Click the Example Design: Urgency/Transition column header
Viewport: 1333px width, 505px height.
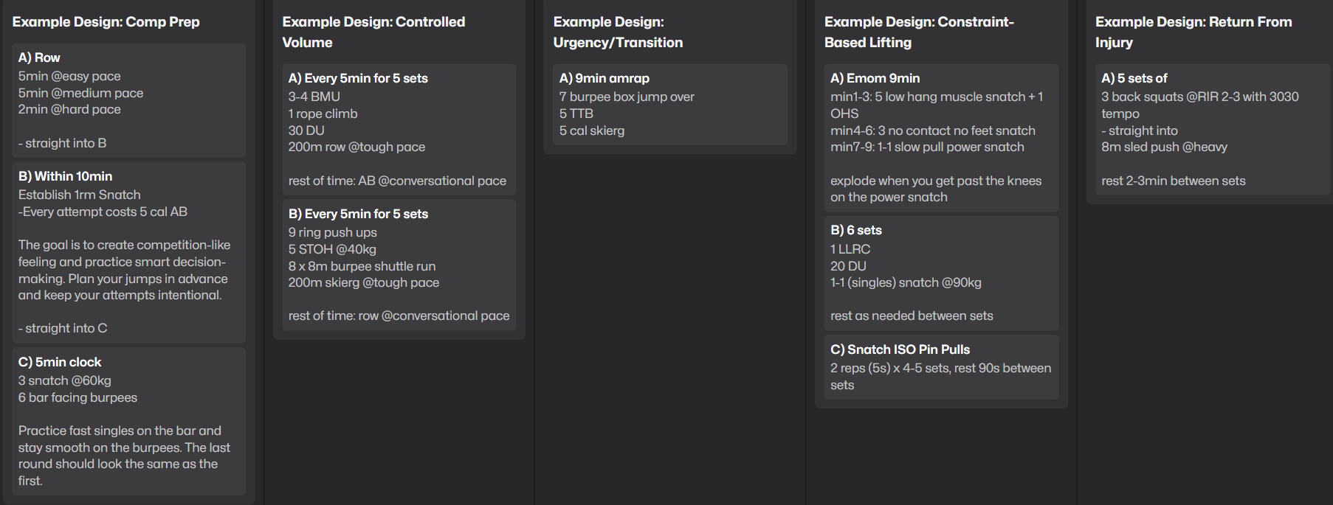[x=618, y=32]
